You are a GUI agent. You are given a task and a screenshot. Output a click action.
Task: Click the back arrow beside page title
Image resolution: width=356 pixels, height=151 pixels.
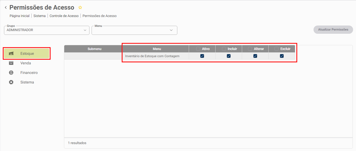[6, 8]
